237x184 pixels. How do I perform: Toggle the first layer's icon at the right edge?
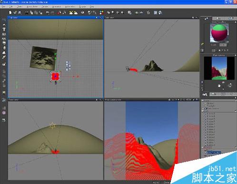(236, 101)
